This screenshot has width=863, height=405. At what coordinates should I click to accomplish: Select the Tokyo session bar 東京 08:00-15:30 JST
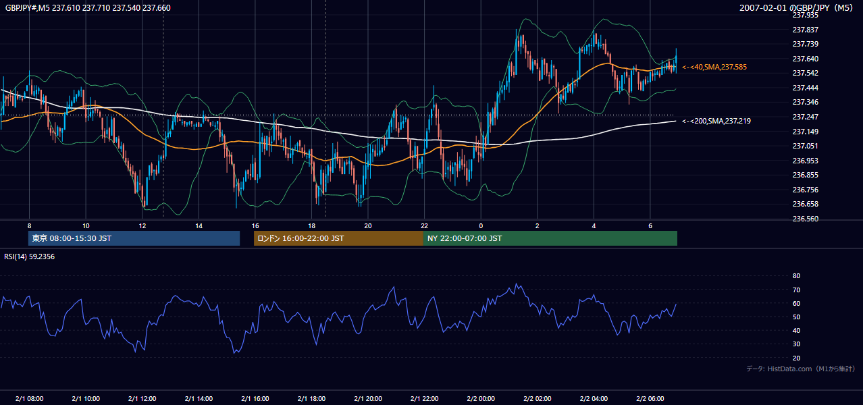coord(134,238)
